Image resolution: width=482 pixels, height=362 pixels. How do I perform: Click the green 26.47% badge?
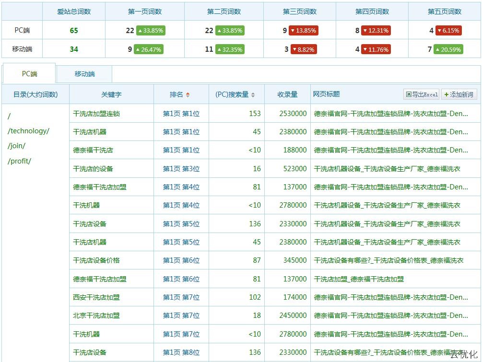pyautogui.click(x=149, y=49)
